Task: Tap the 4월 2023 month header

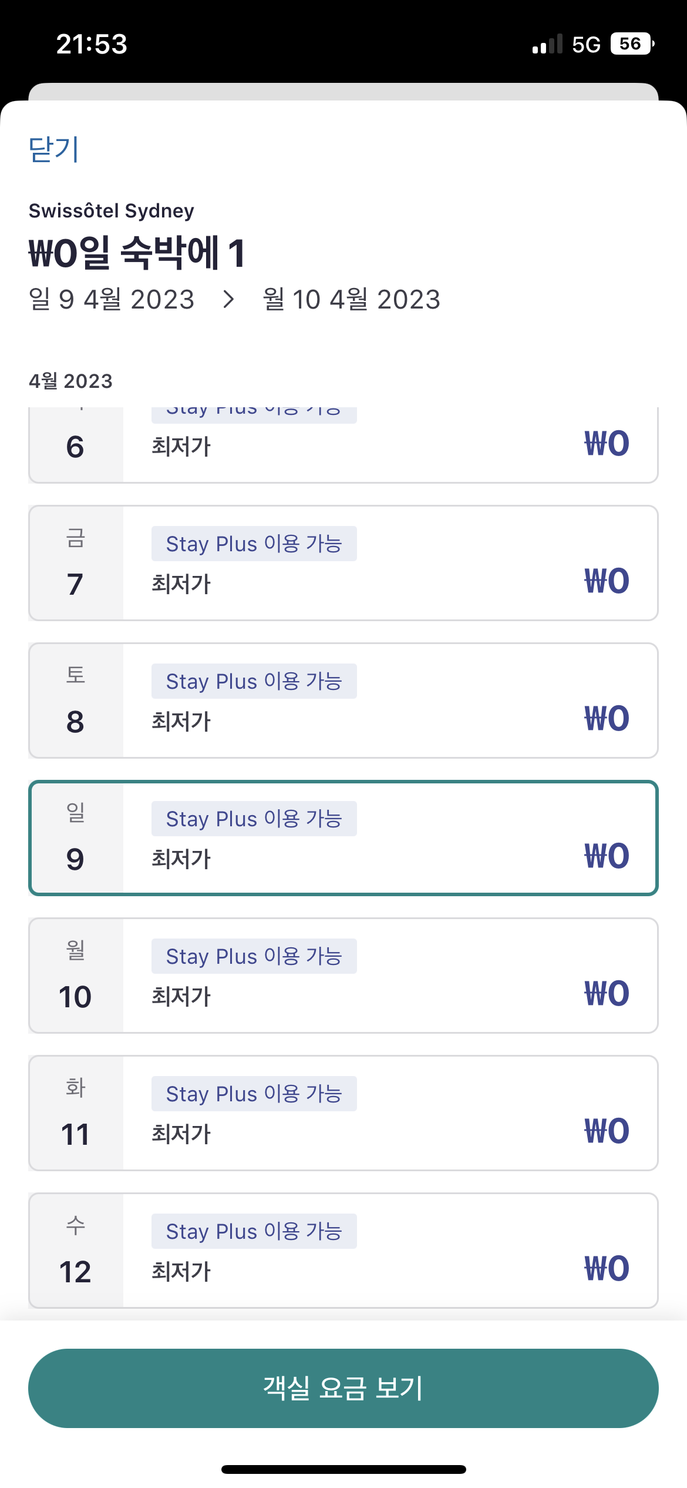Action: [70, 381]
